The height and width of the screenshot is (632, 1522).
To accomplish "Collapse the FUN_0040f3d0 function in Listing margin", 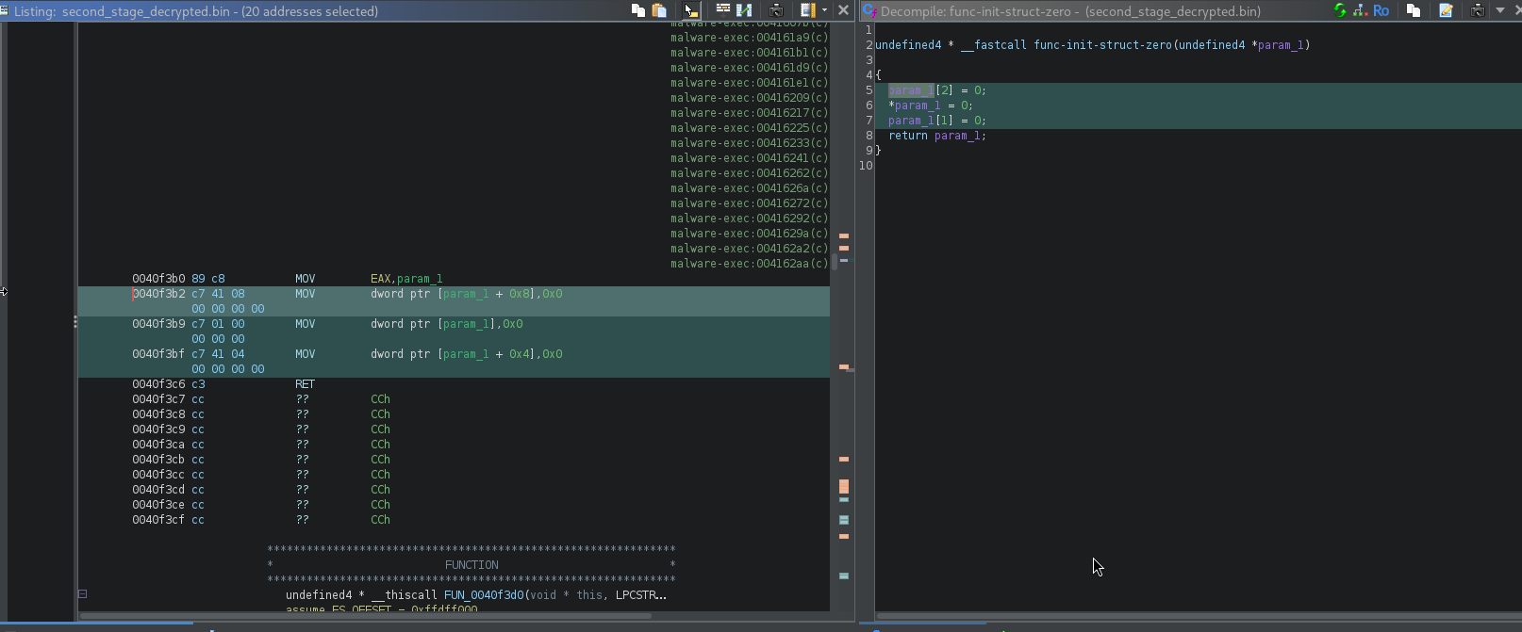I will (82, 593).
